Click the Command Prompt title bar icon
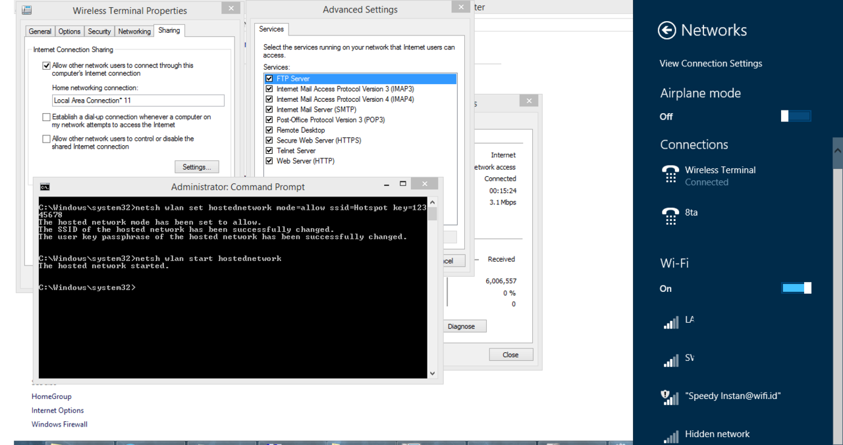Viewport: 843px width, 445px height. pos(45,187)
